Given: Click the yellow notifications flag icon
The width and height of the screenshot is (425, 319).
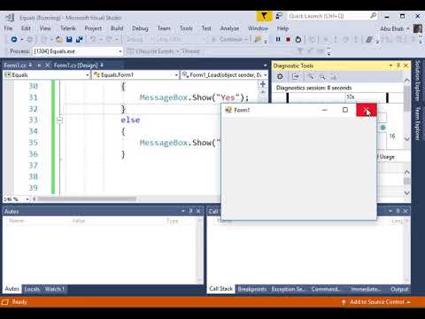Looking at the screenshot, I should pos(264,16).
